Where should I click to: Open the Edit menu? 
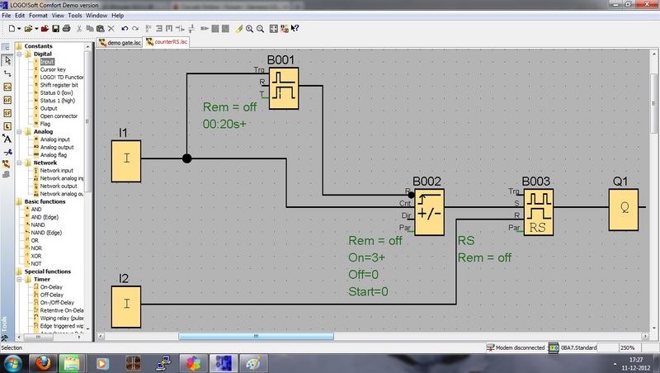(20, 15)
